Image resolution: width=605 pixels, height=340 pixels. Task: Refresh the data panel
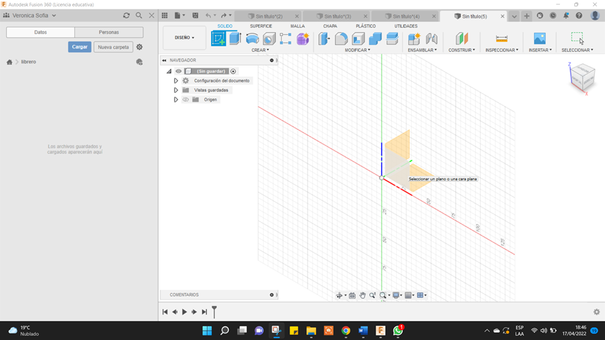tap(126, 16)
